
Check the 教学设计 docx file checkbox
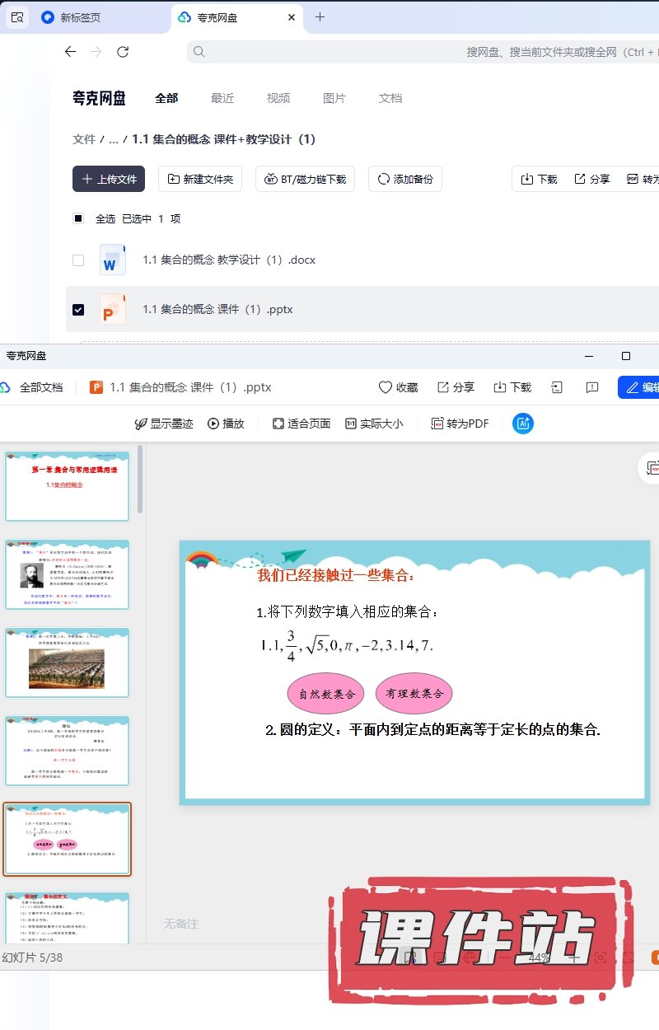[x=78, y=260]
